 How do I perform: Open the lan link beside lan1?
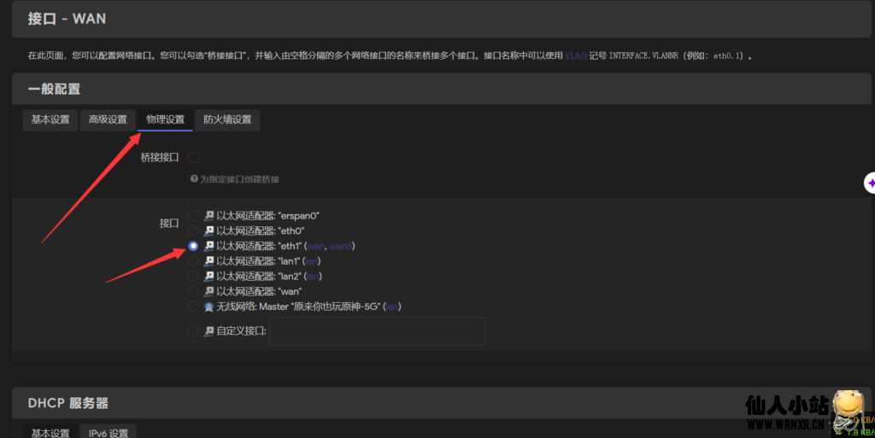coord(311,260)
